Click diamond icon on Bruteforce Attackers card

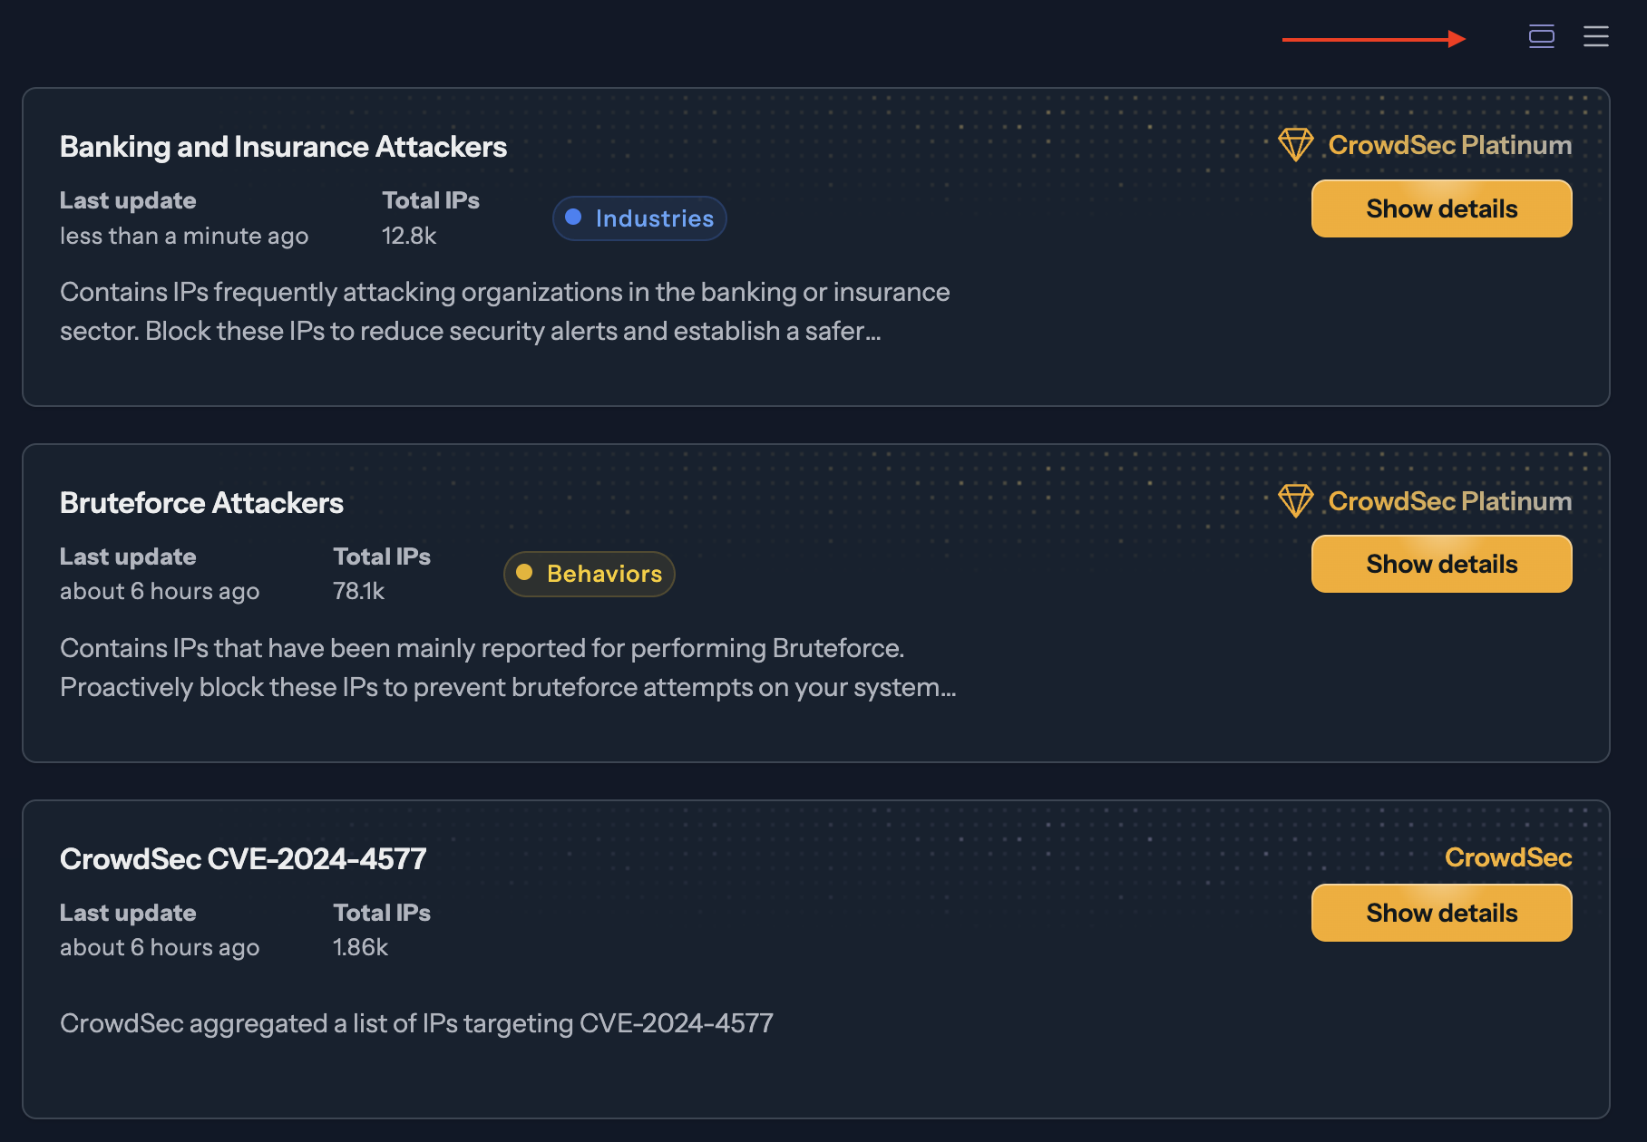pyautogui.click(x=1295, y=501)
